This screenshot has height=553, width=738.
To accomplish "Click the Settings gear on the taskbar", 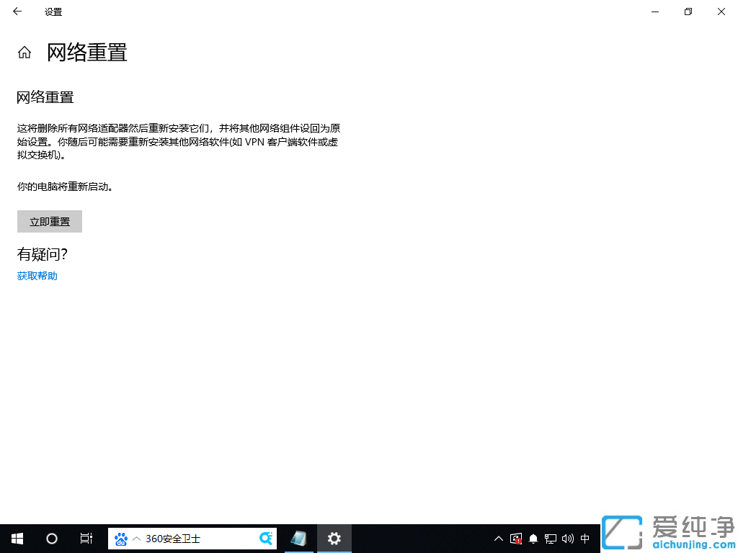I will click(334, 538).
